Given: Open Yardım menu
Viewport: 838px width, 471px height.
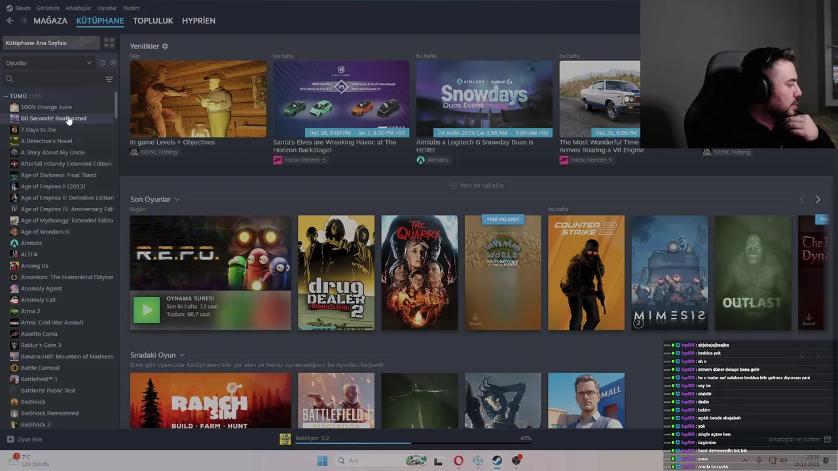Looking at the screenshot, I should (131, 8).
